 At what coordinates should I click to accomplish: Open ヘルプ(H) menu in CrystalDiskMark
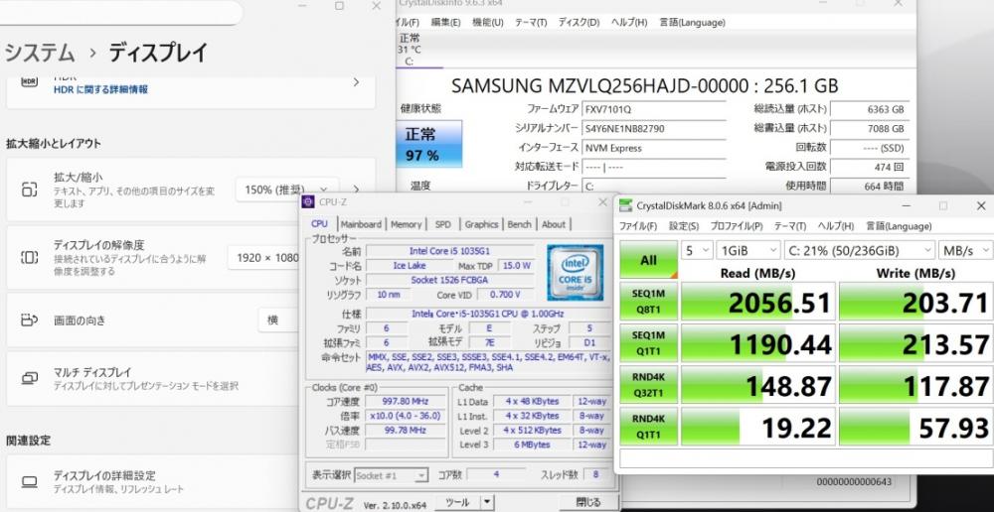click(x=836, y=226)
